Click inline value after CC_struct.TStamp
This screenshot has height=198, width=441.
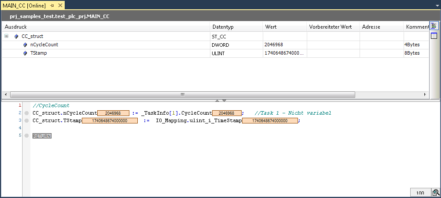pos(110,120)
